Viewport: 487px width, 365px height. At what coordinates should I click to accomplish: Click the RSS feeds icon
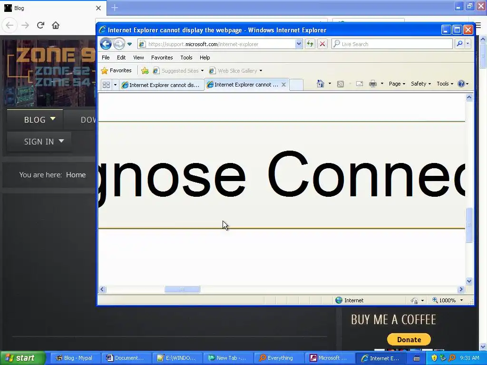point(341,84)
